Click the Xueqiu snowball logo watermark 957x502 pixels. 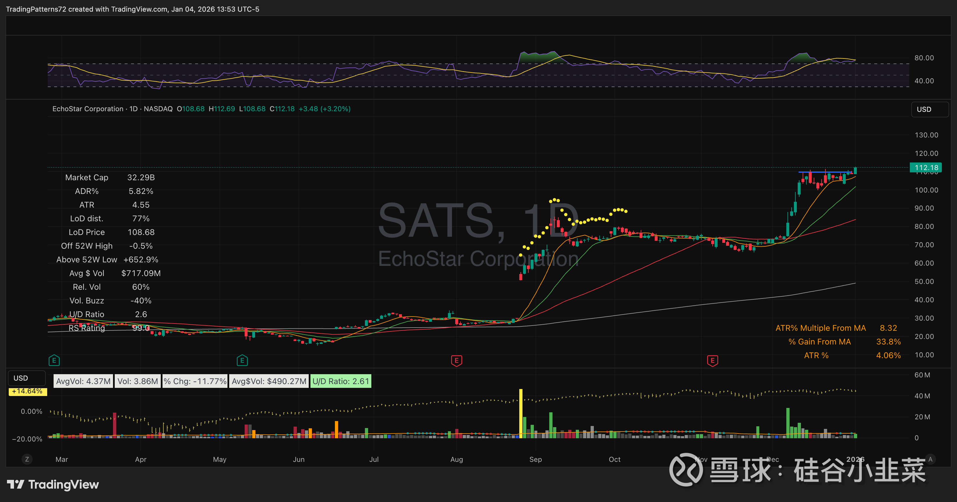click(x=686, y=470)
